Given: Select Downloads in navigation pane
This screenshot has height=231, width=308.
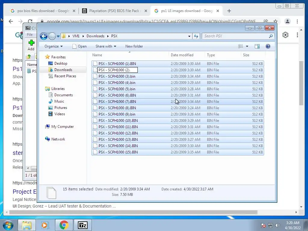Looking at the screenshot, I should 63,70.
